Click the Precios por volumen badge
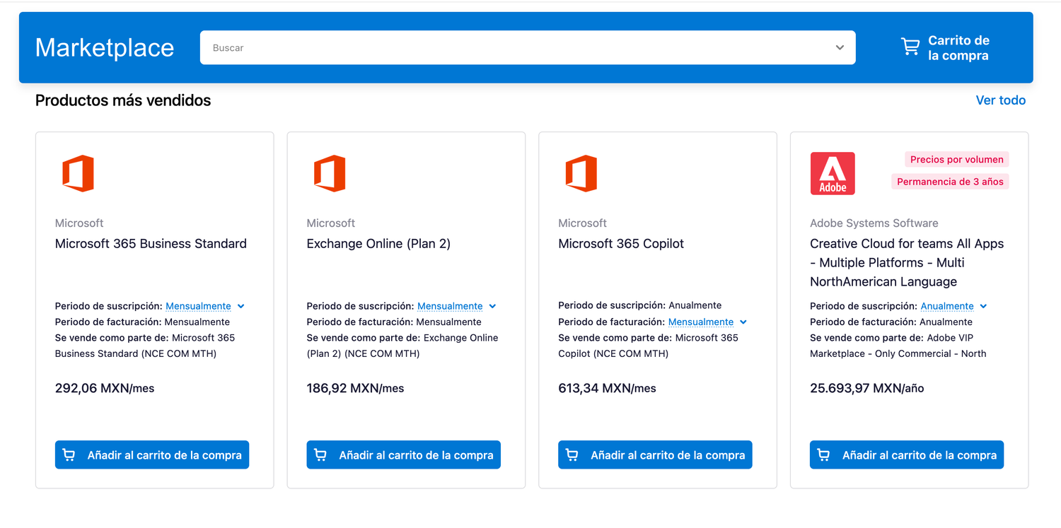This screenshot has height=528, width=1061. point(956,160)
